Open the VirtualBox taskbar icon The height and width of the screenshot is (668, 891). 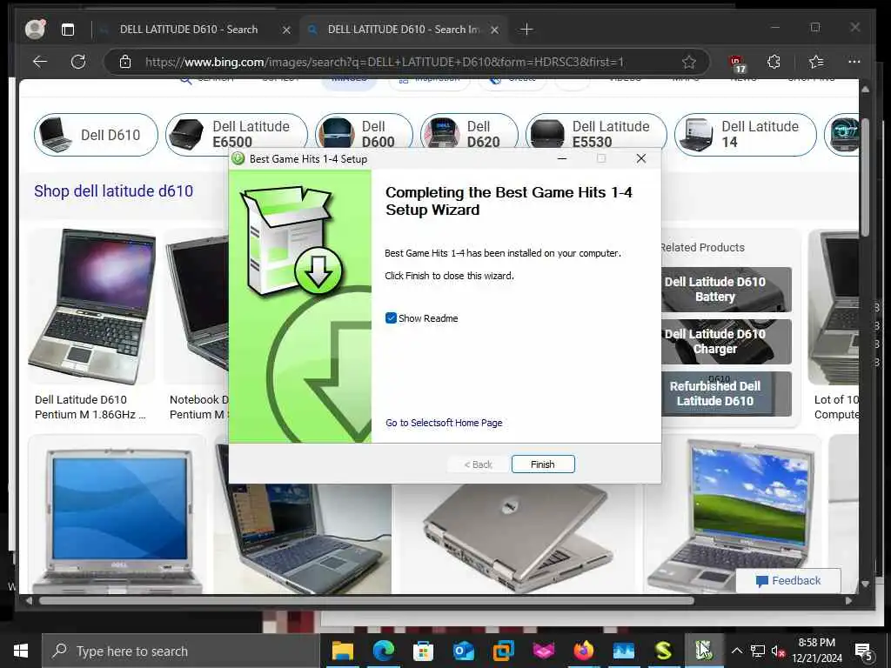[504, 651]
